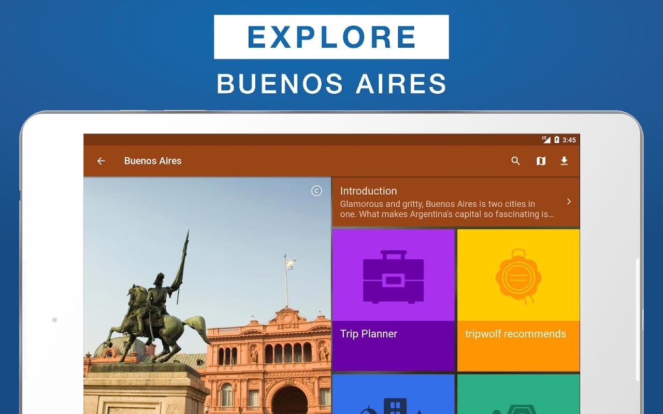This screenshot has width=663, height=414.
Task: View the Casa Rosada statue photo
Action: click(x=207, y=295)
